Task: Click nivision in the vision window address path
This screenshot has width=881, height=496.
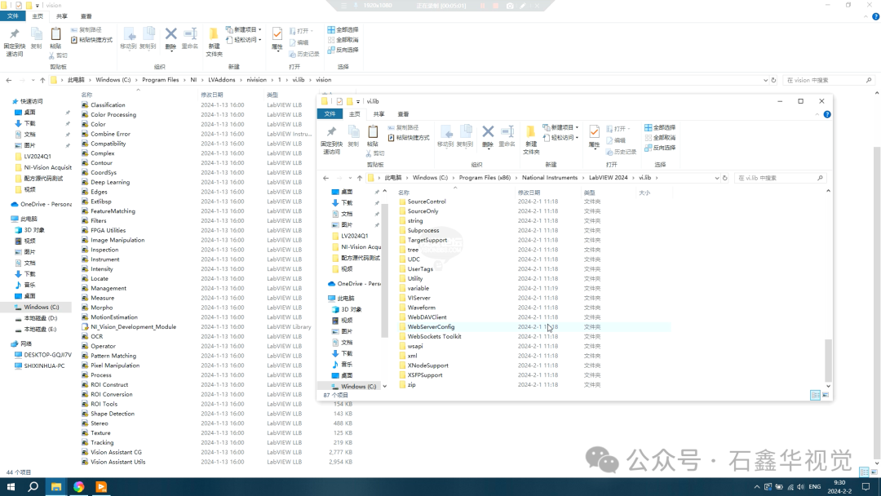Action: point(256,80)
